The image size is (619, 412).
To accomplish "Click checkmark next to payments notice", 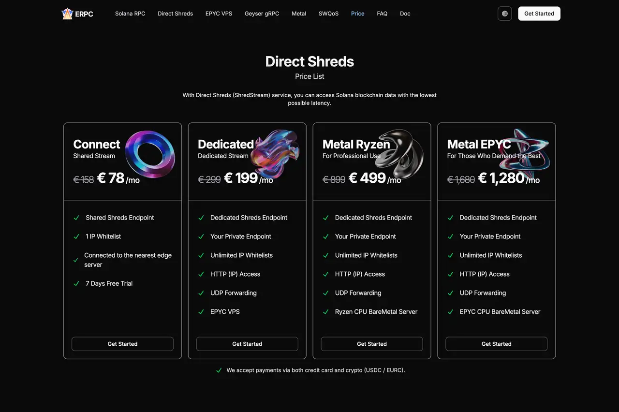I will coord(219,370).
